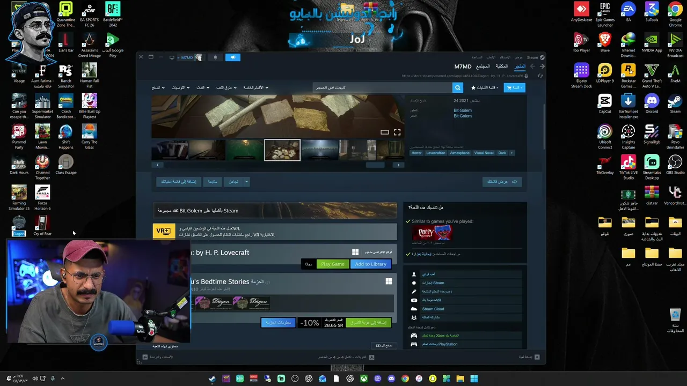
Task: Open Snapchat from the taskbar
Action: coord(433,378)
